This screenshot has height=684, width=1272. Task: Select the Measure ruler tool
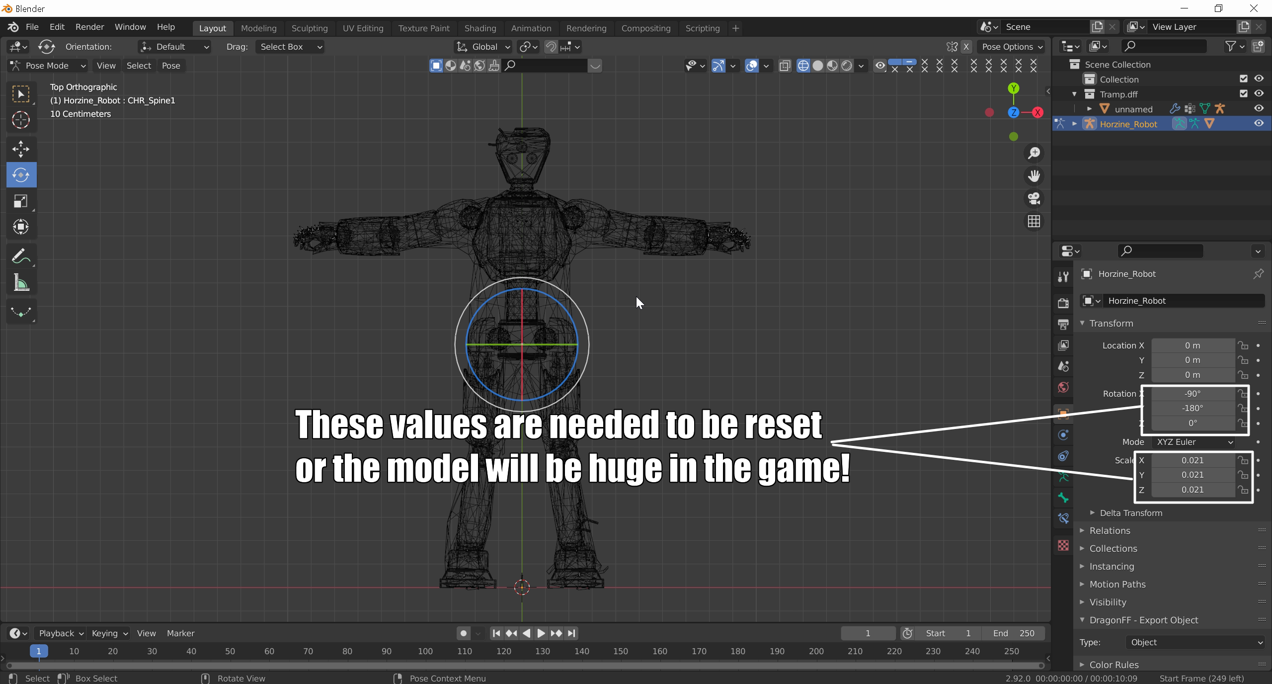[x=20, y=283]
